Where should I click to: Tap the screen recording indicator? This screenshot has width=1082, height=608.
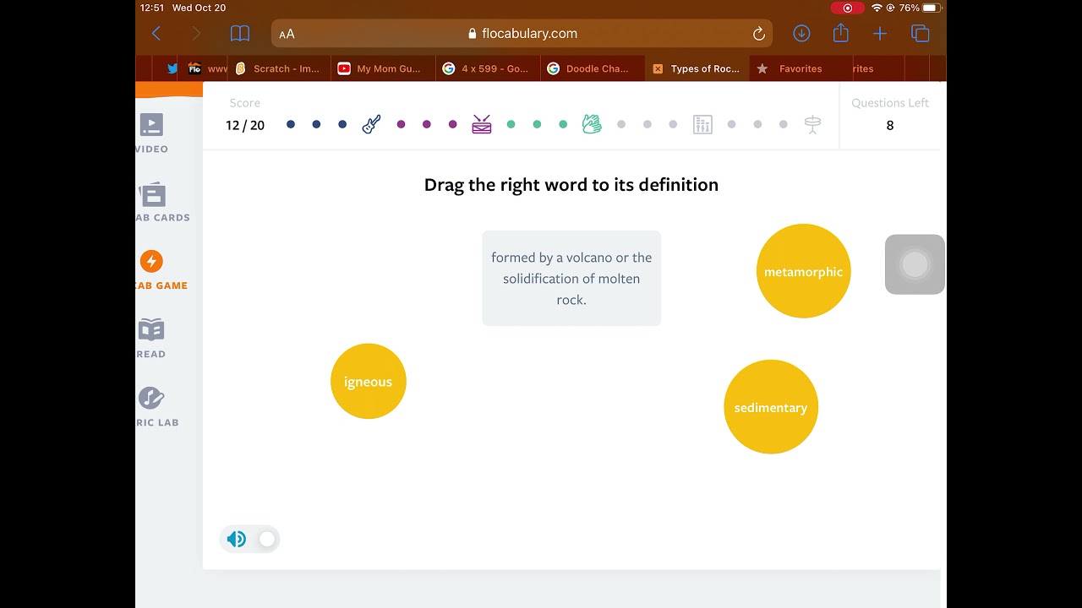pos(847,8)
